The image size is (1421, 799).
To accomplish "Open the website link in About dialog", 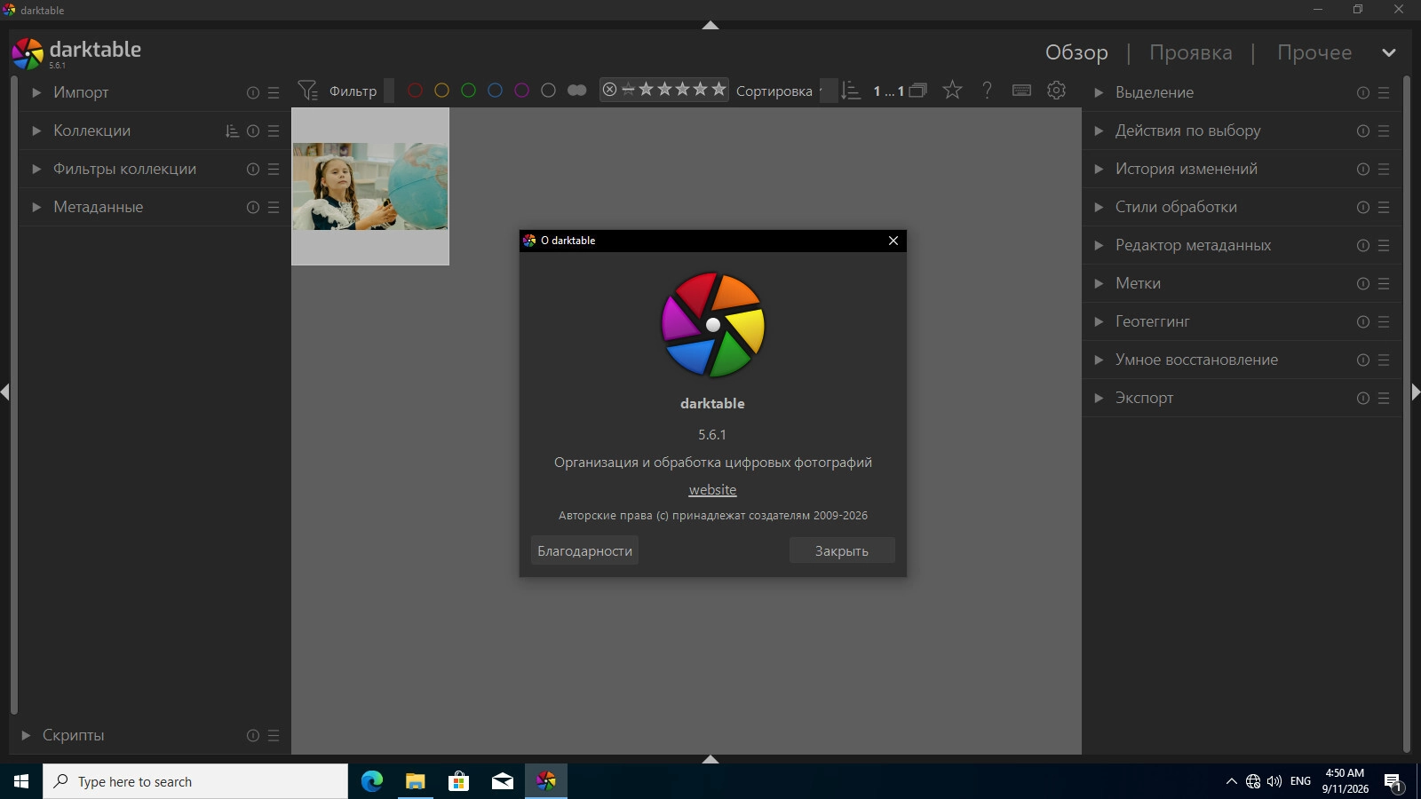I will click(712, 490).
